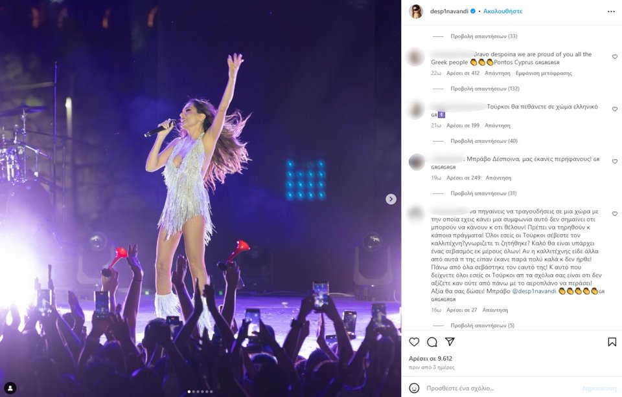
Task: Open the desp1navandi profile username
Action: point(449,12)
